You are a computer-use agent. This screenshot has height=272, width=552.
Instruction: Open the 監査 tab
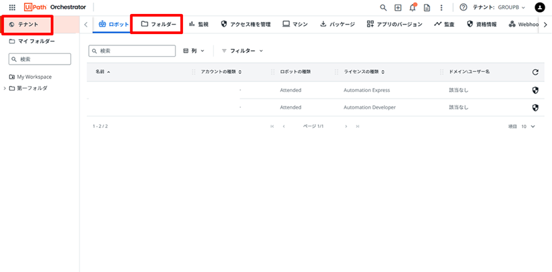coord(445,24)
